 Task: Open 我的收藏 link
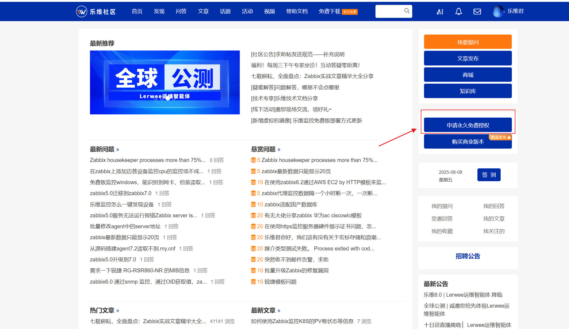[442, 231]
